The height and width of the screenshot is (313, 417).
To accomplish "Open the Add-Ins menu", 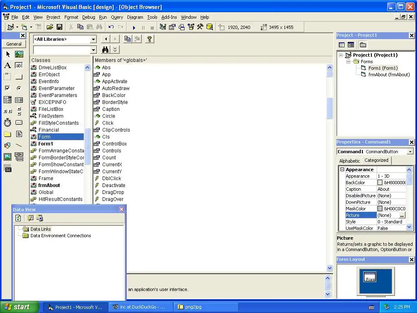I will click(169, 17).
